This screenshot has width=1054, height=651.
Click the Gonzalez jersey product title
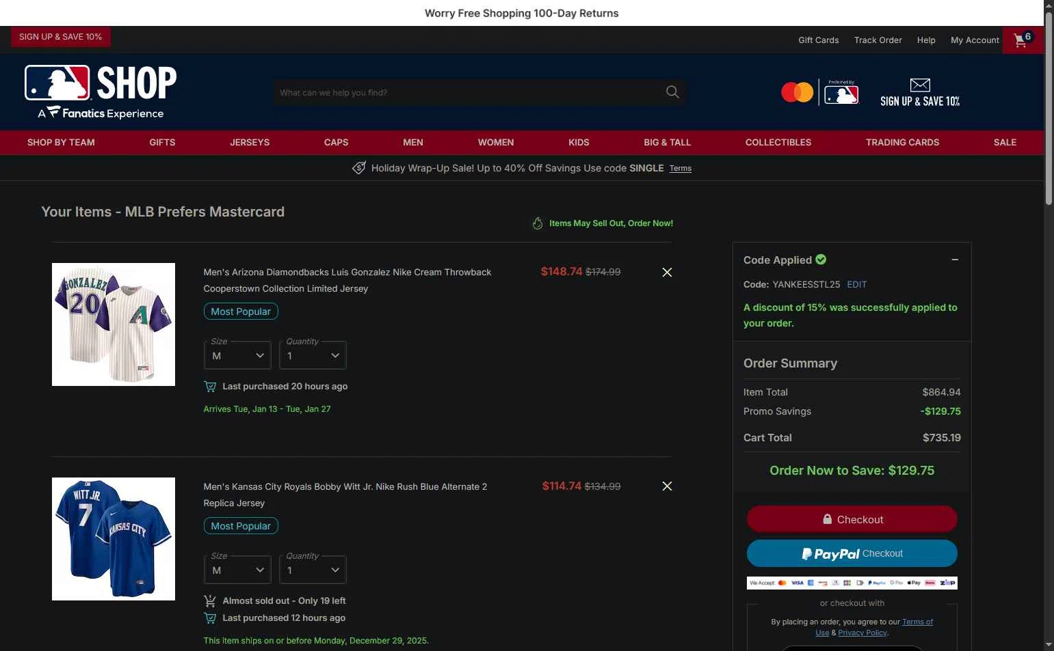(x=347, y=280)
